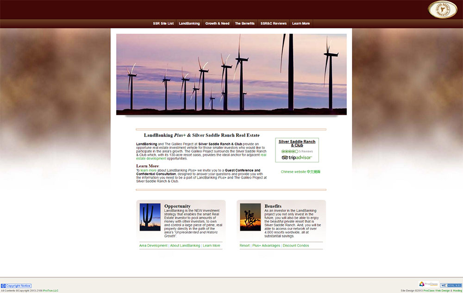
Task: Click the wind turbines banner image
Action: click(231, 74)
